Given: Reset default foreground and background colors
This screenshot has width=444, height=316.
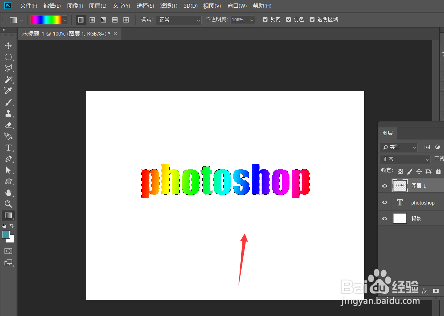Looking at the screenshot, I should point(4,226).
